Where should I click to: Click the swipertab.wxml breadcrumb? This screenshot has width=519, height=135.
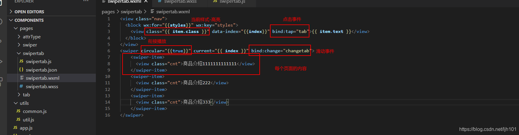[173, 12]
